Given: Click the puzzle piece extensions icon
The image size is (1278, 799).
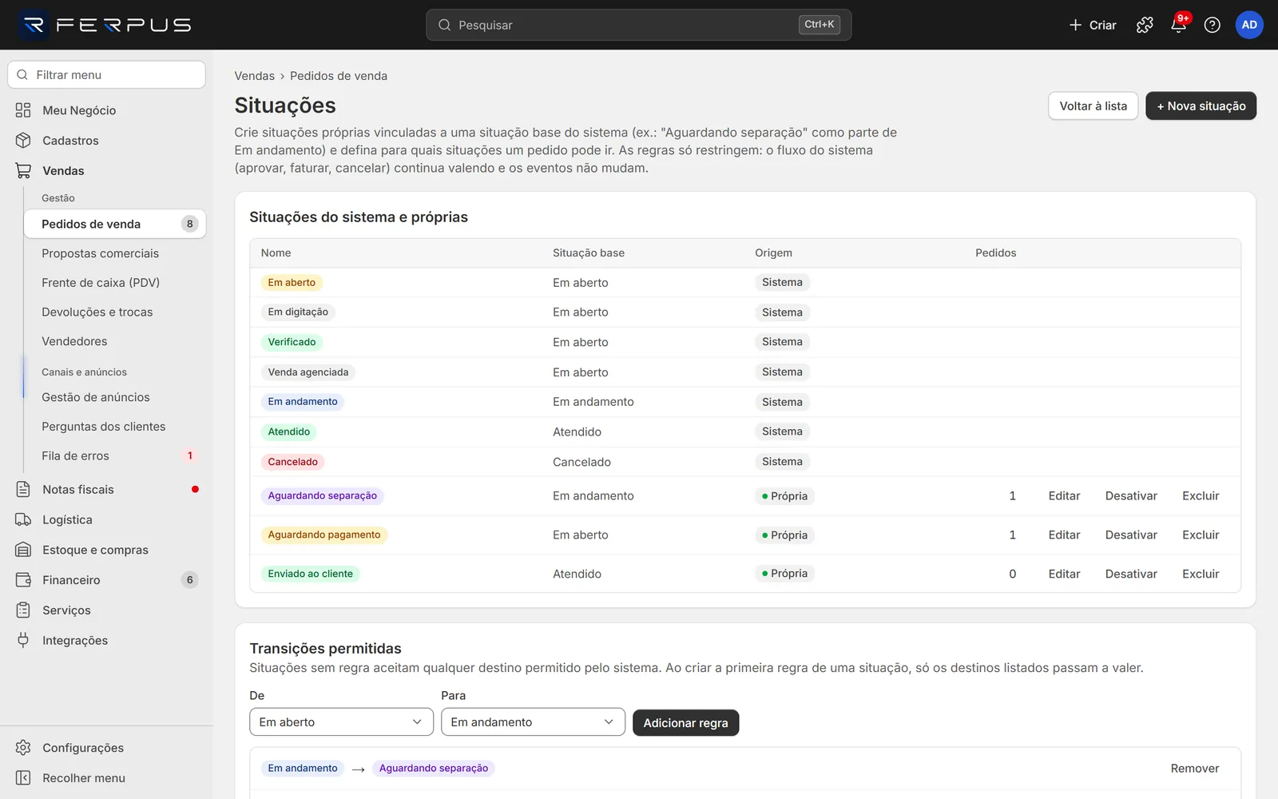Looking at the screenshot, I should (x=1145, y=25).
